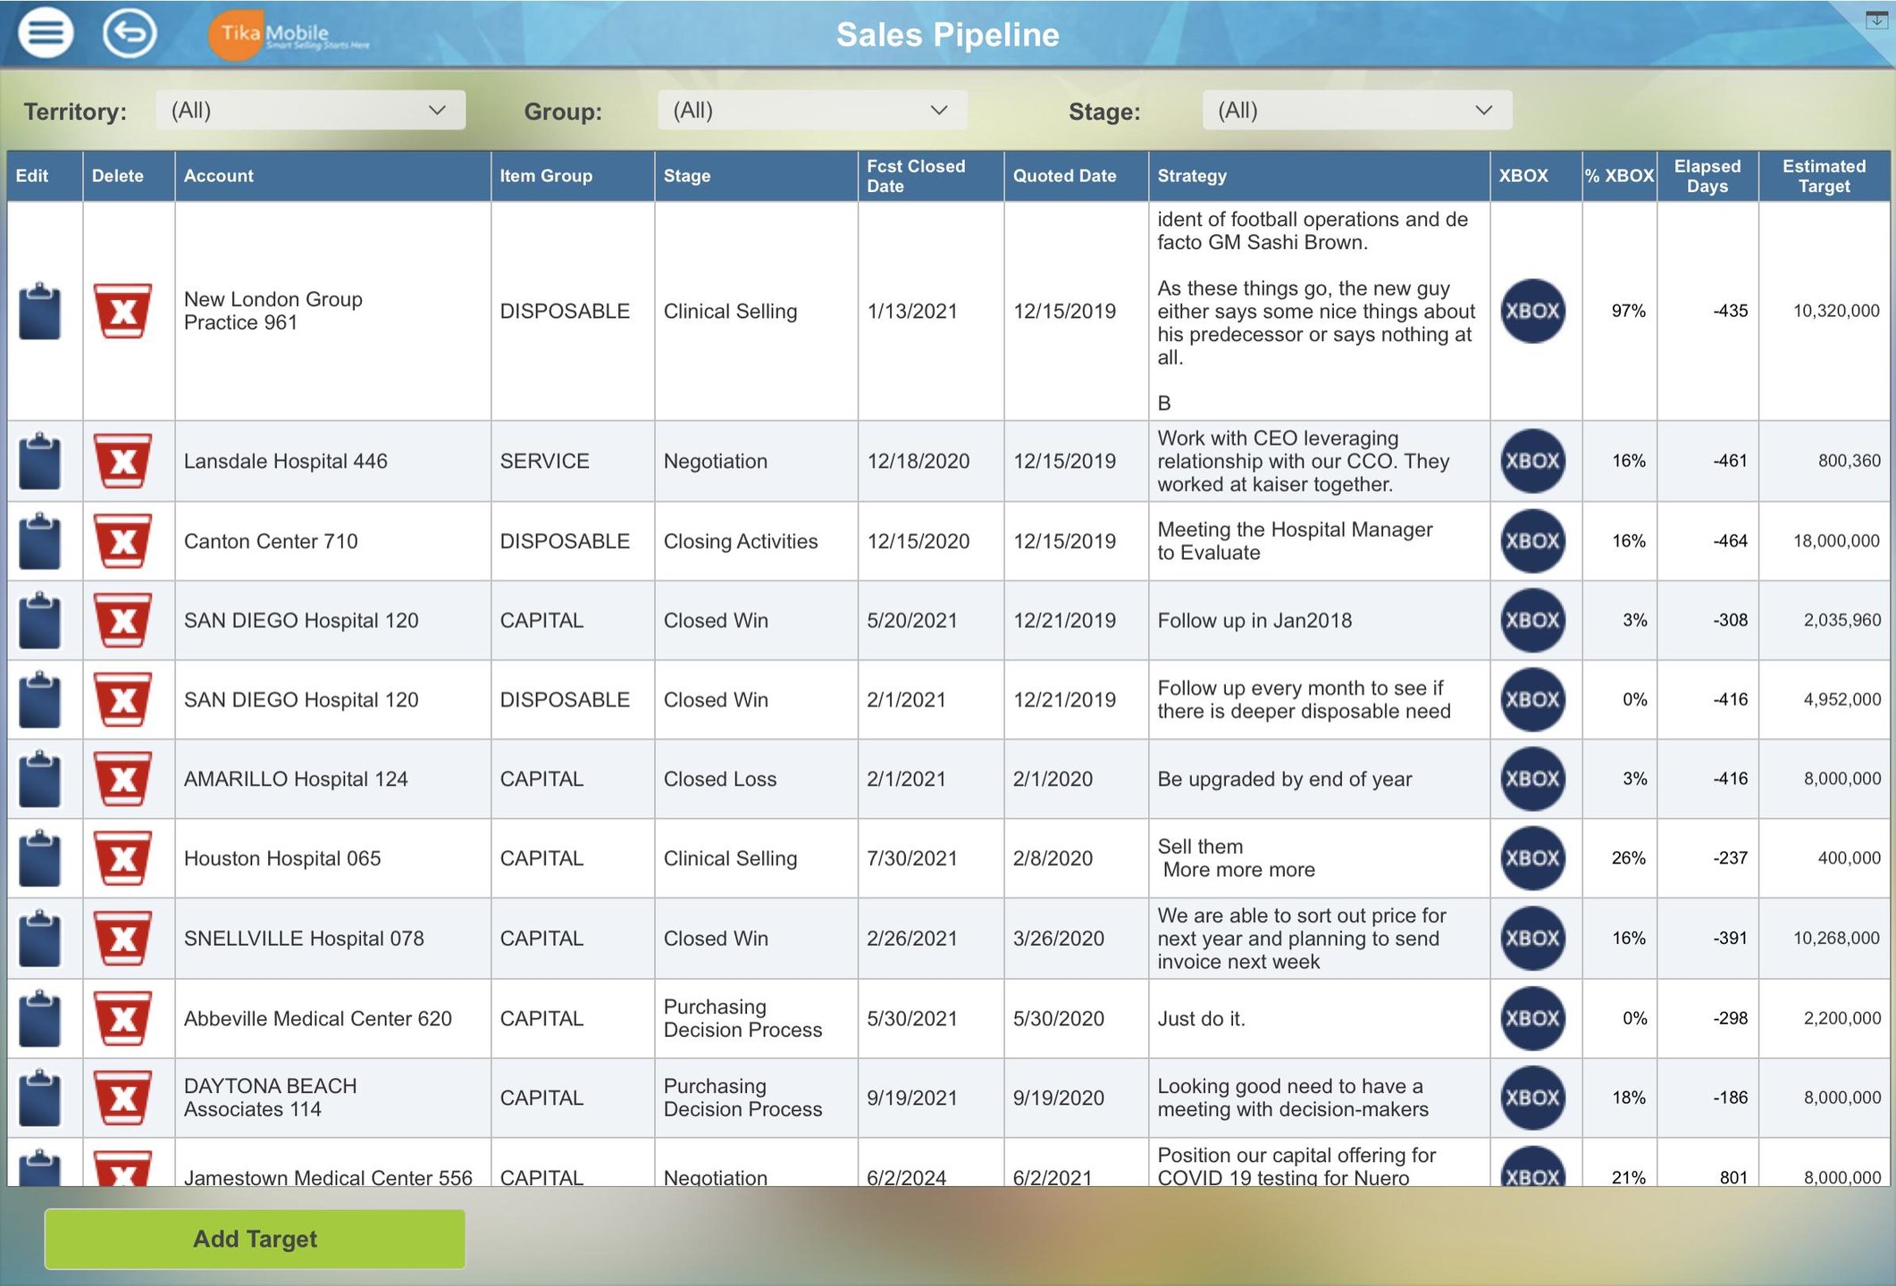Screen dimensions: 1896x1286
Task: Delete AMARILLO Hospital 124 entry
Action: click(122, 779)
